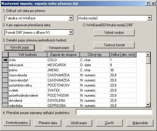Open the help question mark in title bar
This screenshot has width=157, height=131.
point(148,4)
